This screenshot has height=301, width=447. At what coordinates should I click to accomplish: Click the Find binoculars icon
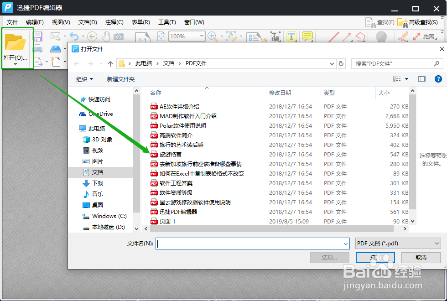pos(370,22)
